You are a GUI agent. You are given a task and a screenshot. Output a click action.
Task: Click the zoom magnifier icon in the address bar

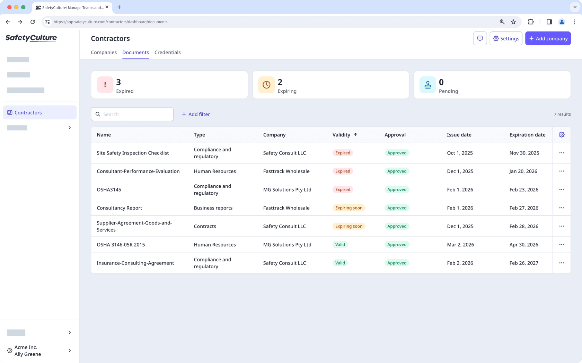502,21
